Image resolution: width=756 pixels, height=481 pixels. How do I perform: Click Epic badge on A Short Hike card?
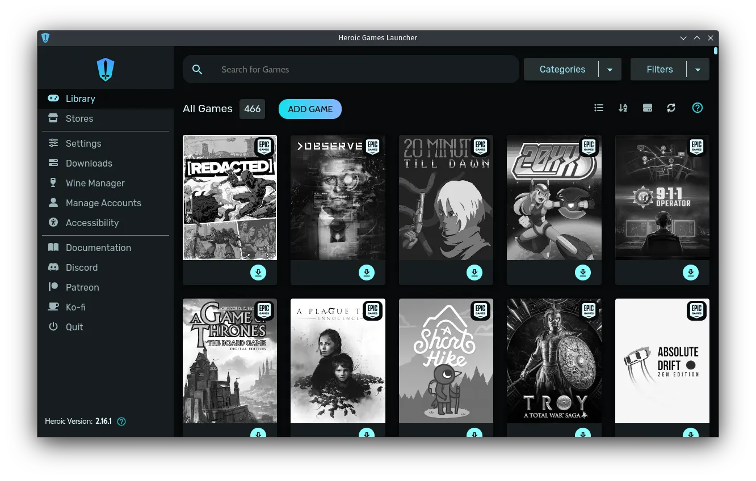pyautogui.click(x=480, y=310)
